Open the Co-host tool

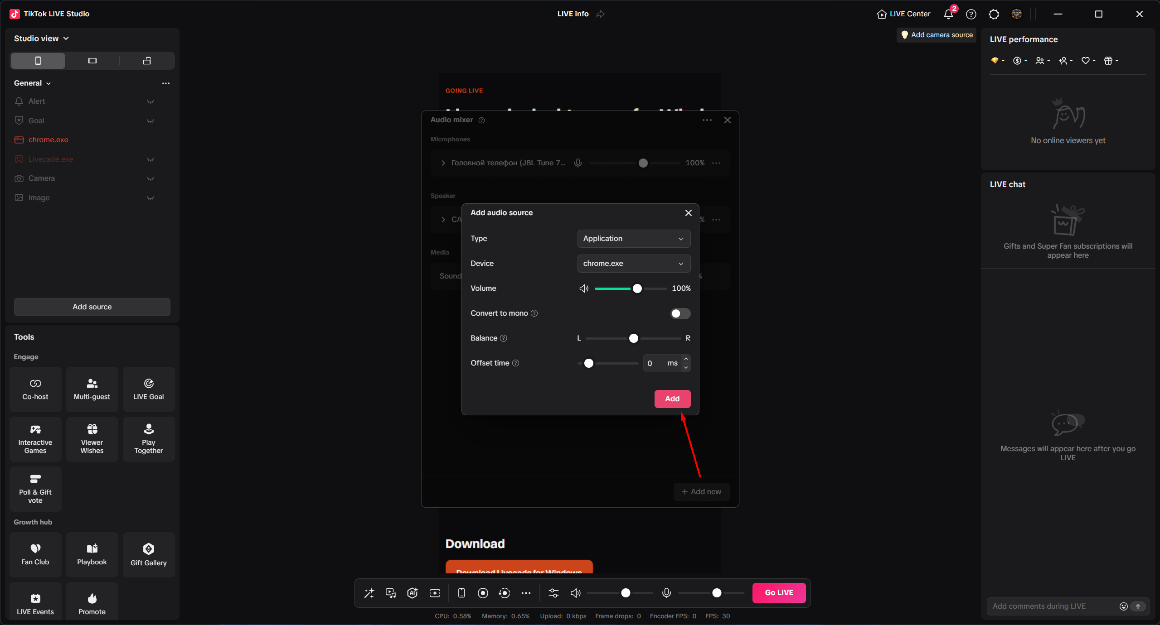click(x=35, y=389)
